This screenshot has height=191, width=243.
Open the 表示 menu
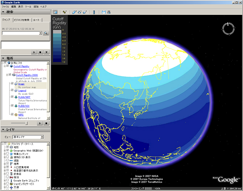coord(21,7)
